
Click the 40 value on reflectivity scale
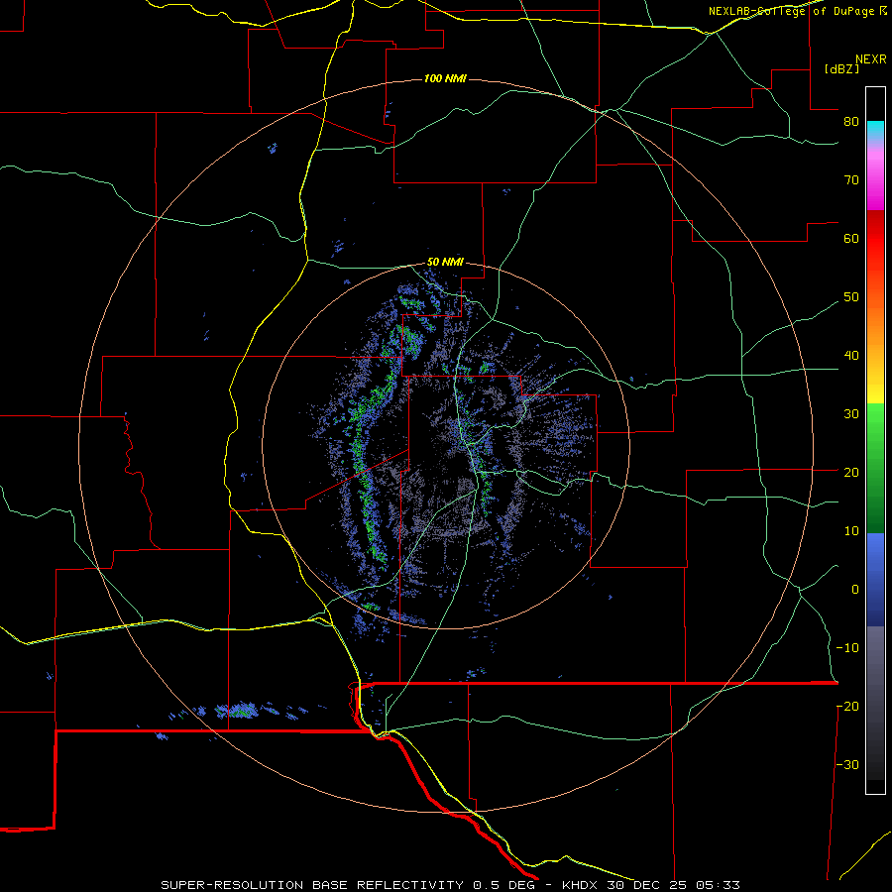851,356
